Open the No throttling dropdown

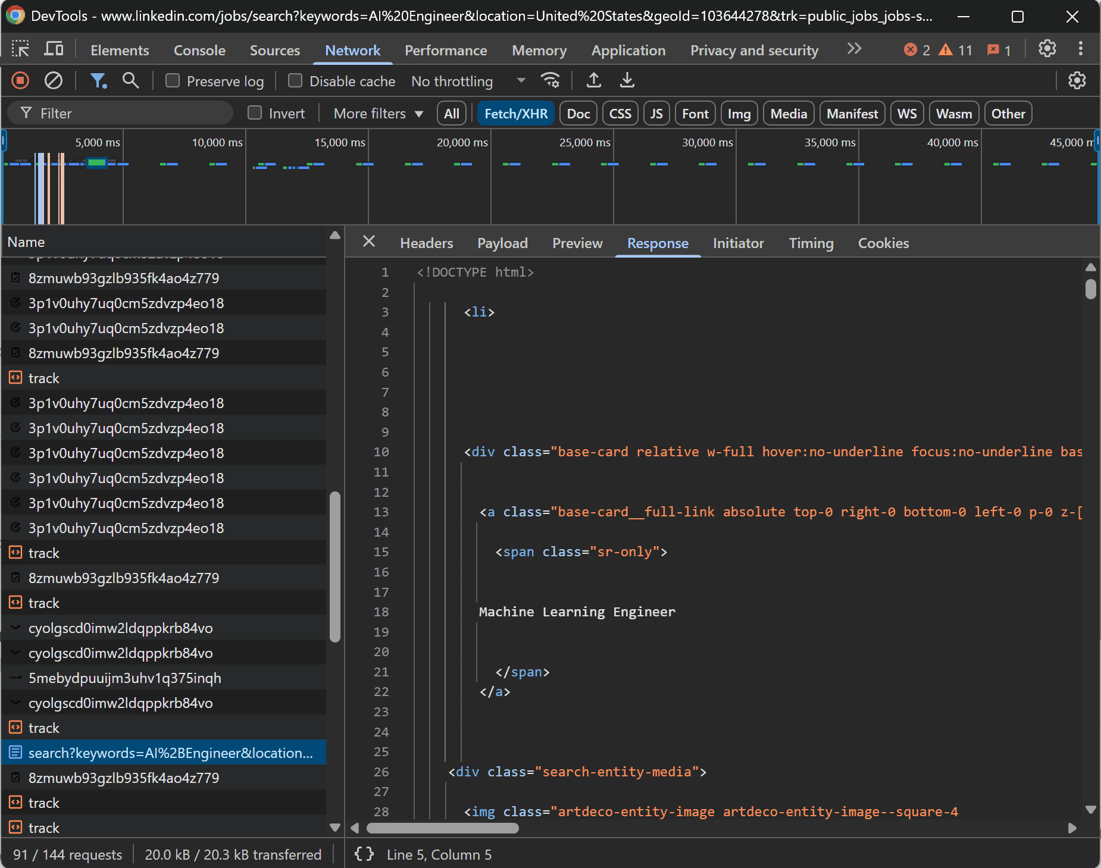pyautogui.click(x=468, y=81)
